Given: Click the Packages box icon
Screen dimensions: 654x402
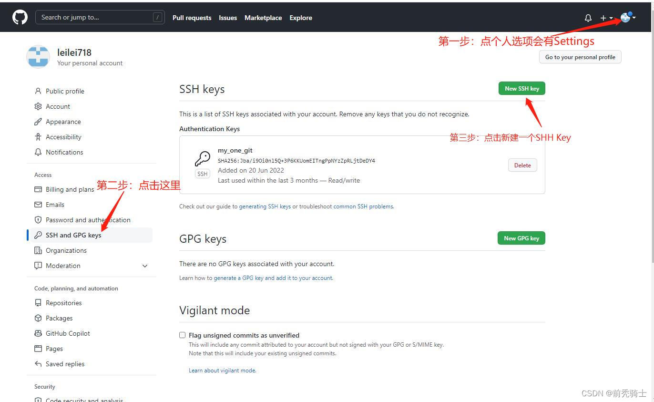Looking at the screenshot, I should [x=38, y=318].
